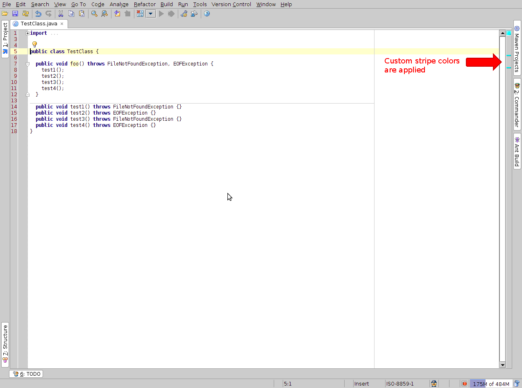Click the red error indicator icon in status bar
The width and height of the screenshot is (522, 388).
[464, 383]
